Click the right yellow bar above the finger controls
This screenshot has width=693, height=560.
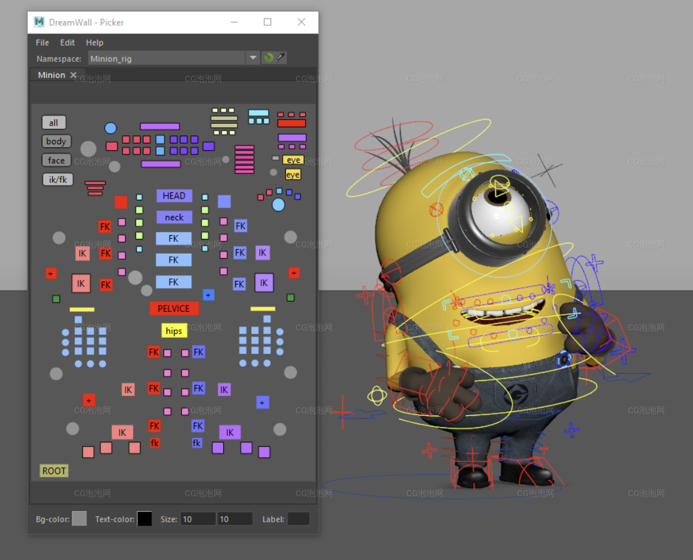pyautogui.click(x=263, y=309)
